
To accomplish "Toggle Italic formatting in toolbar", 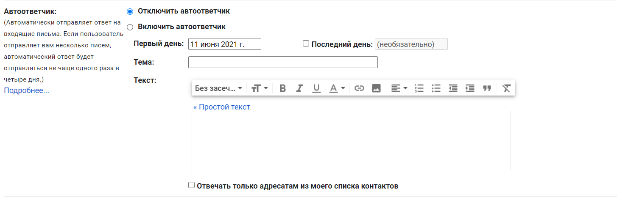I will [x=299, y=88].
